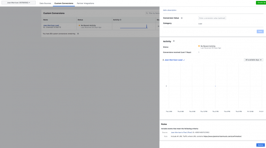Open Jean Morrison's Pixel link in Rules
Image resolution: width=266 pixels, height=148 pixels.
181,132
